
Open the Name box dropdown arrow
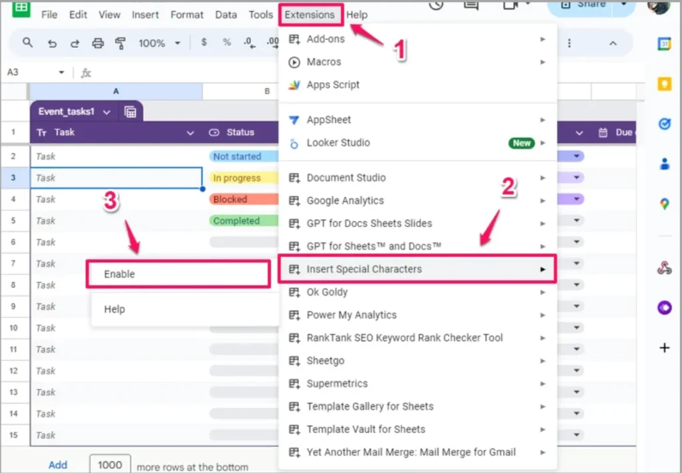point(61,72)
